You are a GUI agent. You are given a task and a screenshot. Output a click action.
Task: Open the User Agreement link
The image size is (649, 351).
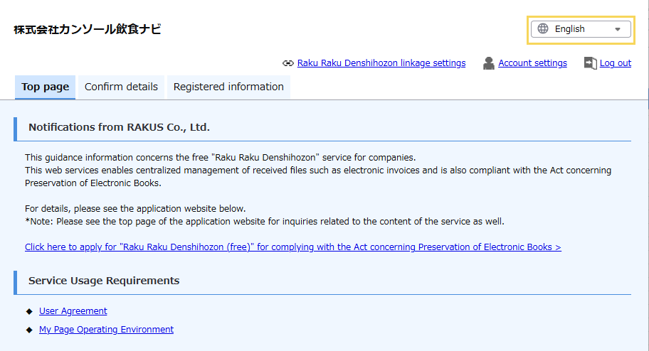73,311
